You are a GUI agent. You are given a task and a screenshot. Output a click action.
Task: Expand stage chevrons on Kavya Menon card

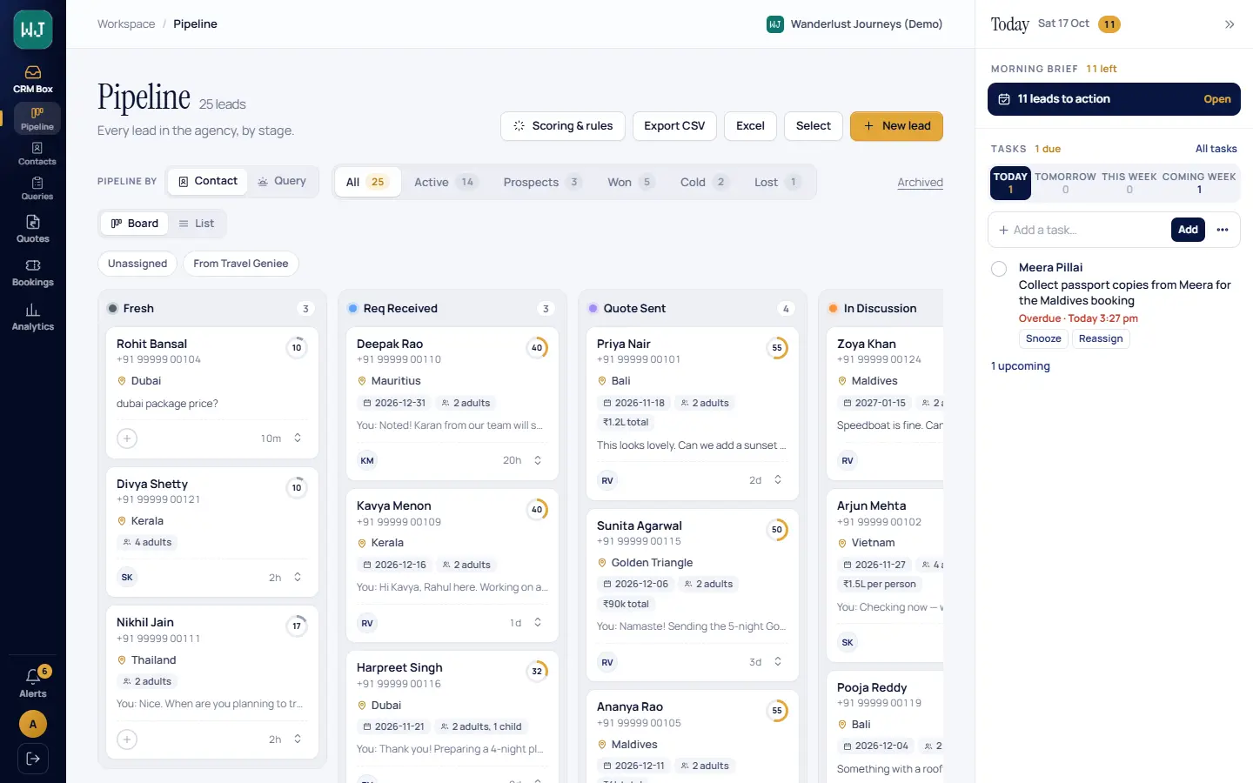pos(538,623)
